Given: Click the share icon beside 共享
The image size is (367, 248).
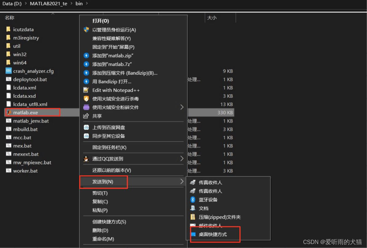Looking at the screenshot, I should click(86, 116).
